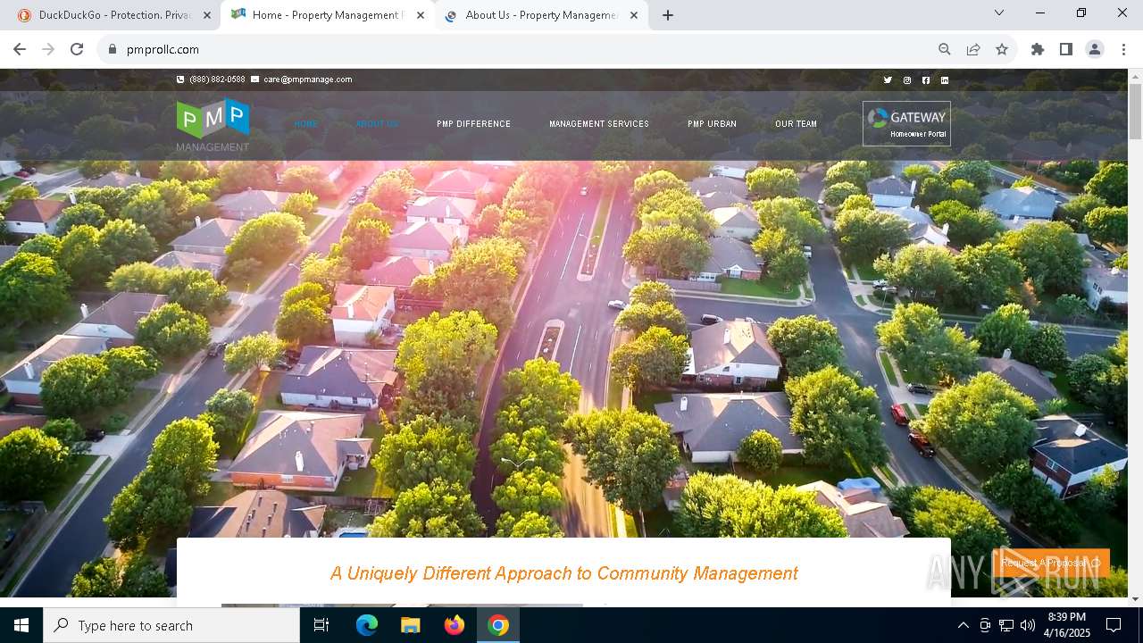Click taskbar search box
The width and height of the screenshot is (1143, 643).
[171, 625]
